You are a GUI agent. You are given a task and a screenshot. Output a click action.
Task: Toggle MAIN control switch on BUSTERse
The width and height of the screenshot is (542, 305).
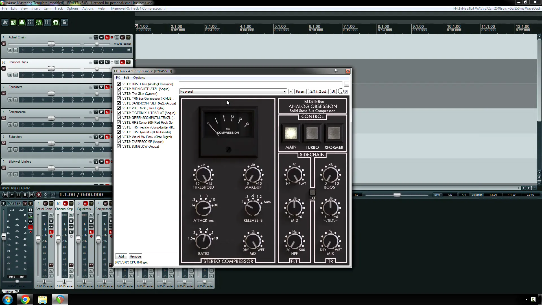tap(291, 133)
